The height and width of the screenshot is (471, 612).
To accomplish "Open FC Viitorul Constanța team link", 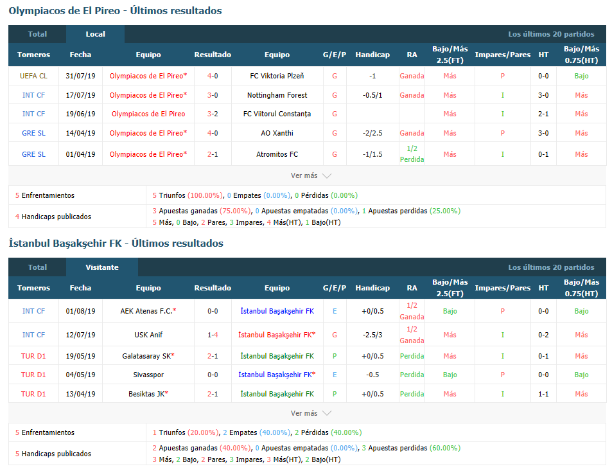I will [x=277, y=114].
